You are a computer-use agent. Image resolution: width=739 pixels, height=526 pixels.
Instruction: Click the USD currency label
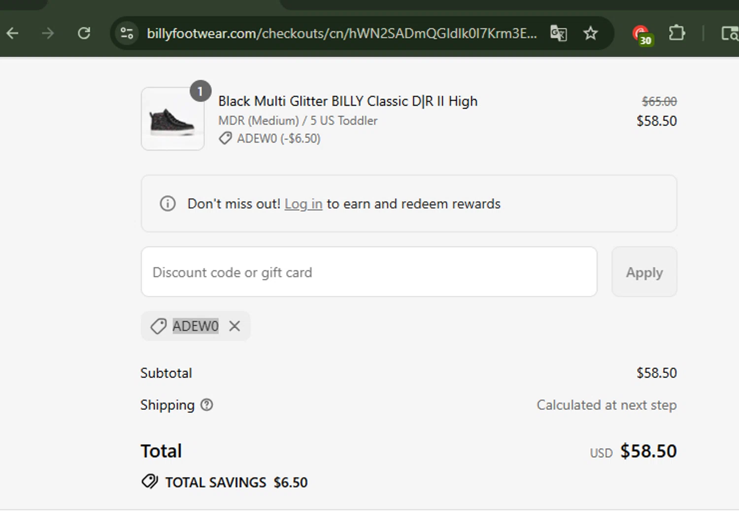(601, 453)
